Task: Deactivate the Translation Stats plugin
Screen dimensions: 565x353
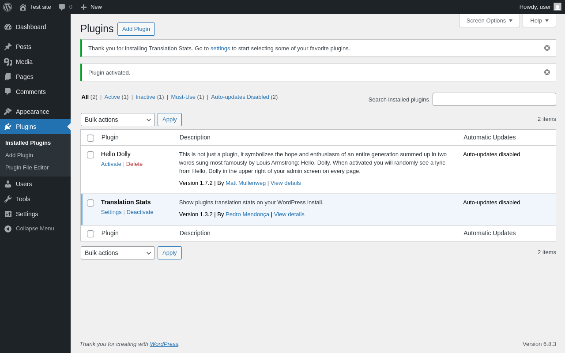Action: [140, 212]
